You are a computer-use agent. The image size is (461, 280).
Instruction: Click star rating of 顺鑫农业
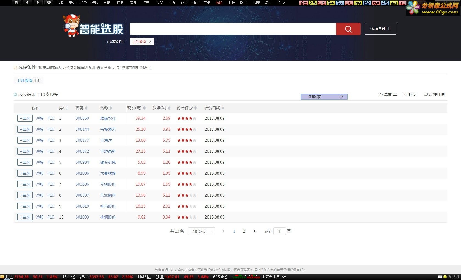187,118
